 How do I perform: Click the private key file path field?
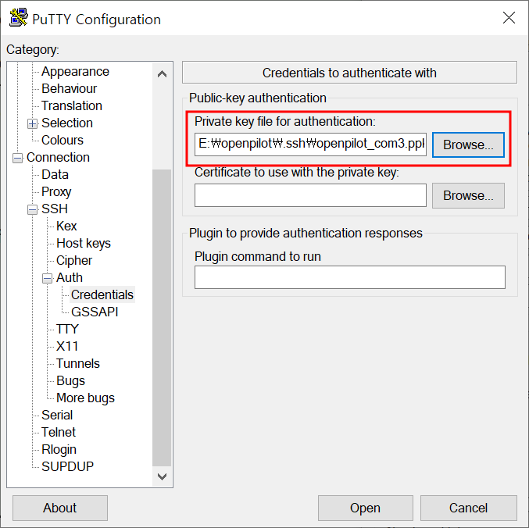(x=310, y=144)
